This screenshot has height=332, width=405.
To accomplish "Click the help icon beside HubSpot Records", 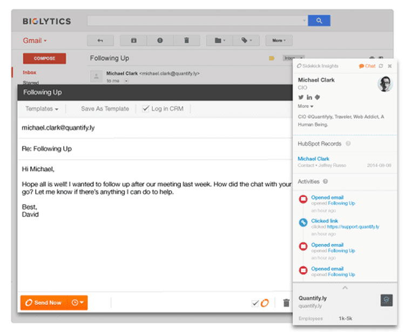I will 348,144.
